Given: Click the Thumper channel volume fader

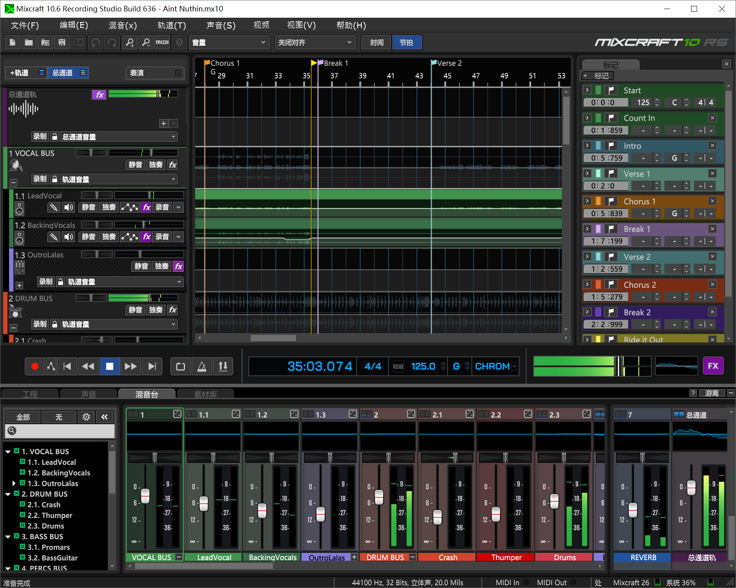Looking at the screenshot, I should pos(496,514).
